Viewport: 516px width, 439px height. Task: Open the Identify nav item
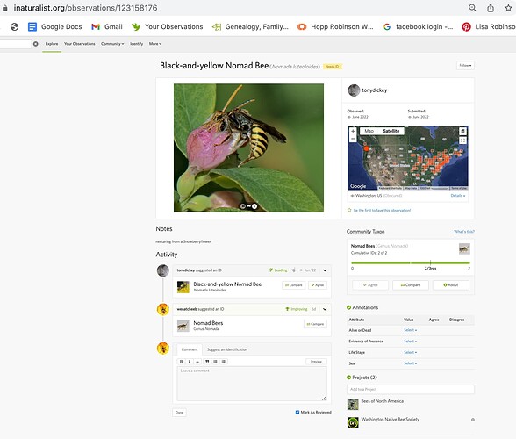coord(136,44)
